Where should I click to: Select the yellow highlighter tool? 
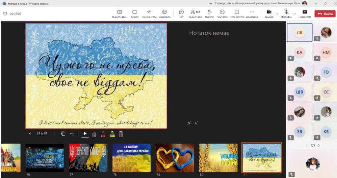click(112, 134)
